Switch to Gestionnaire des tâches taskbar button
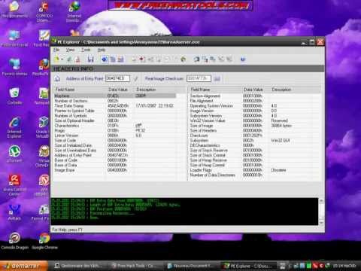 tap(79, 266)
